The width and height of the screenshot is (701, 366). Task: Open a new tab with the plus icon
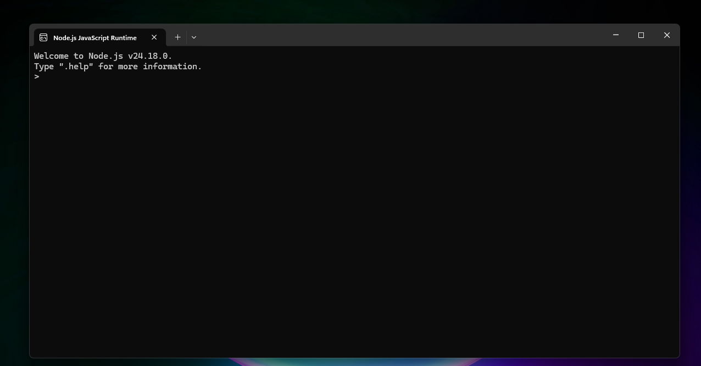177,37
